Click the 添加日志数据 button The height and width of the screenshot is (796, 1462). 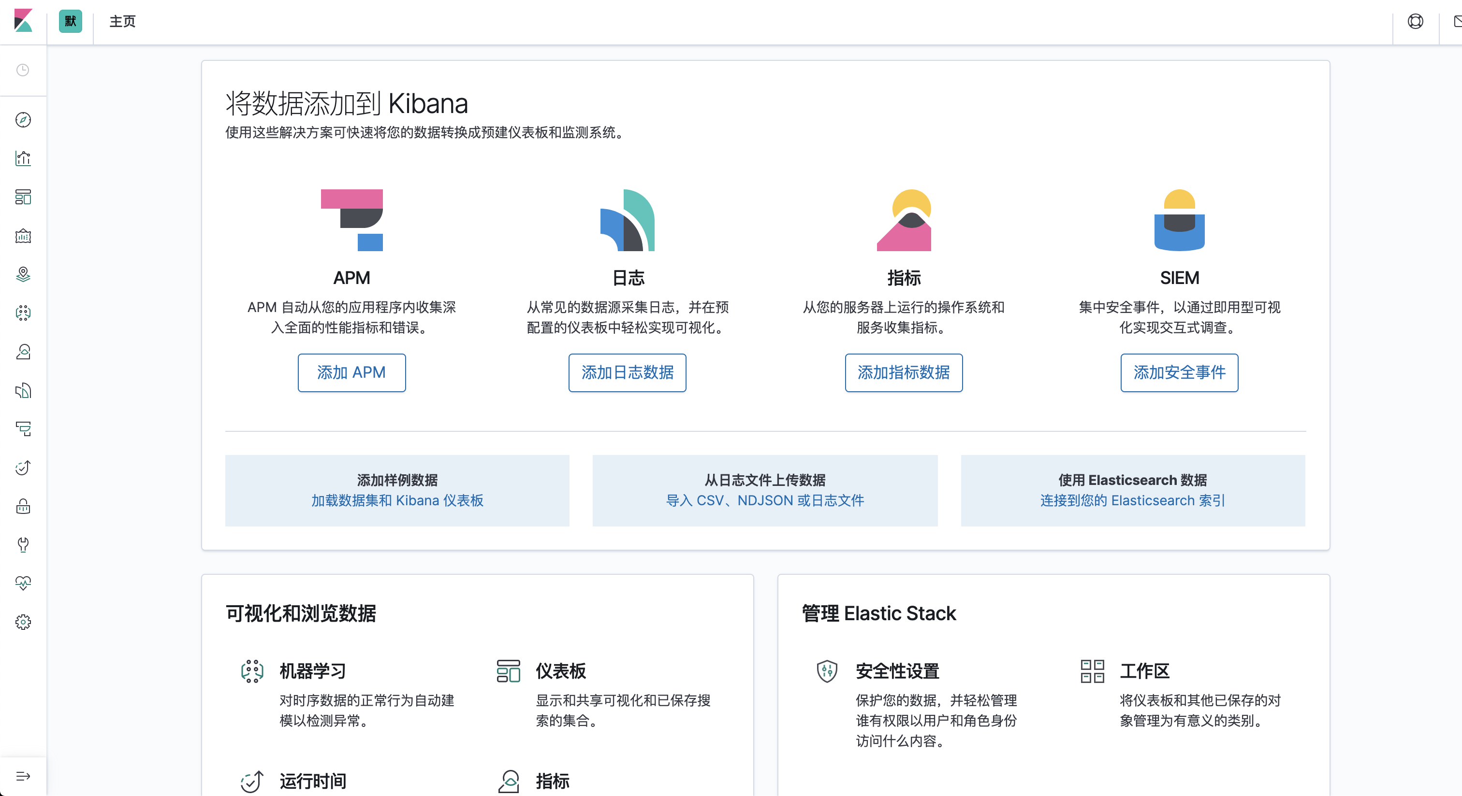pos(627,372)
